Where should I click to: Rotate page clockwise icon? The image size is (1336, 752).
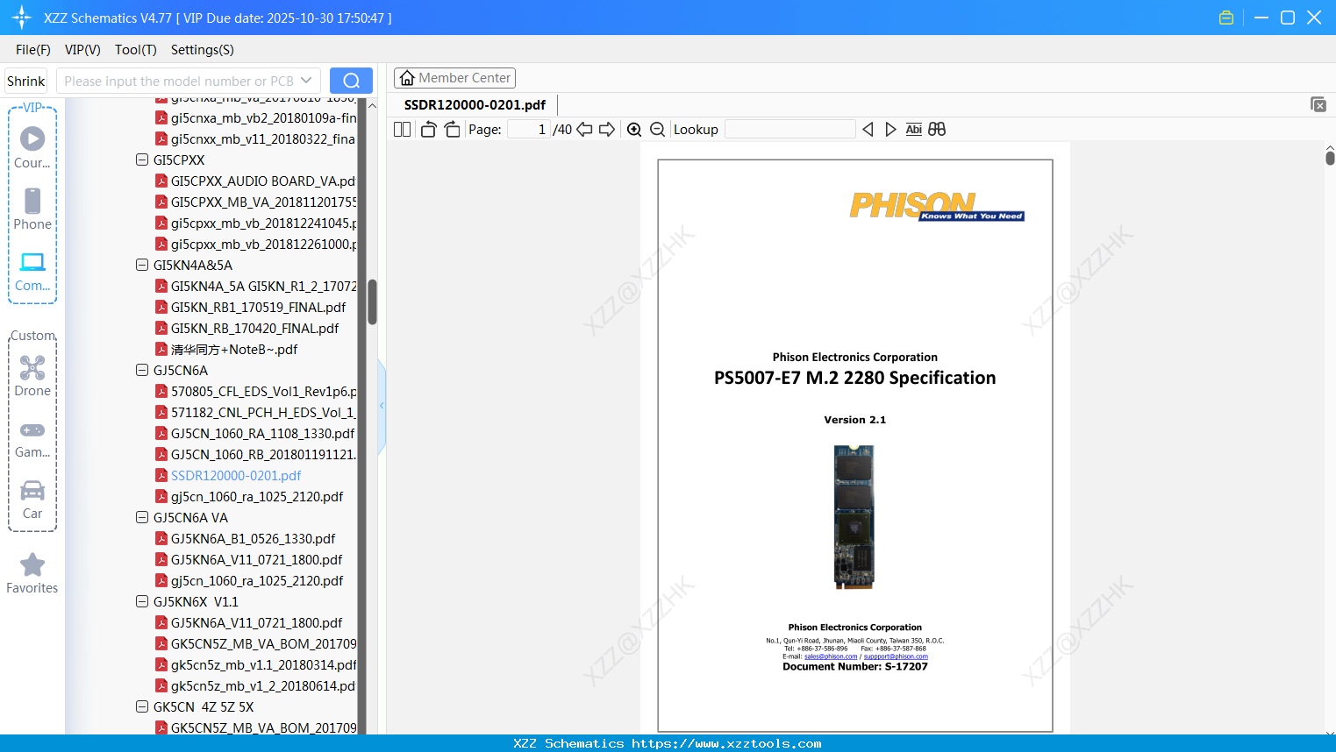[453, 130]
